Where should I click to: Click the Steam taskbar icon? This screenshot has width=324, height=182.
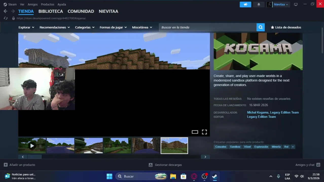[x=214, y=176]
